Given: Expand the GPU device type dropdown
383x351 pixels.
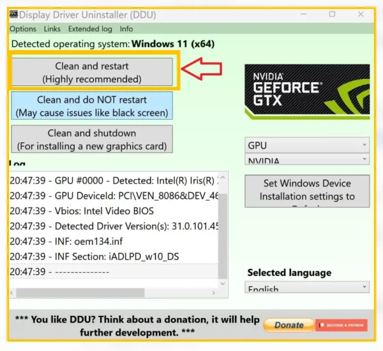Looking at the screenshot, I should pos(307,145).
